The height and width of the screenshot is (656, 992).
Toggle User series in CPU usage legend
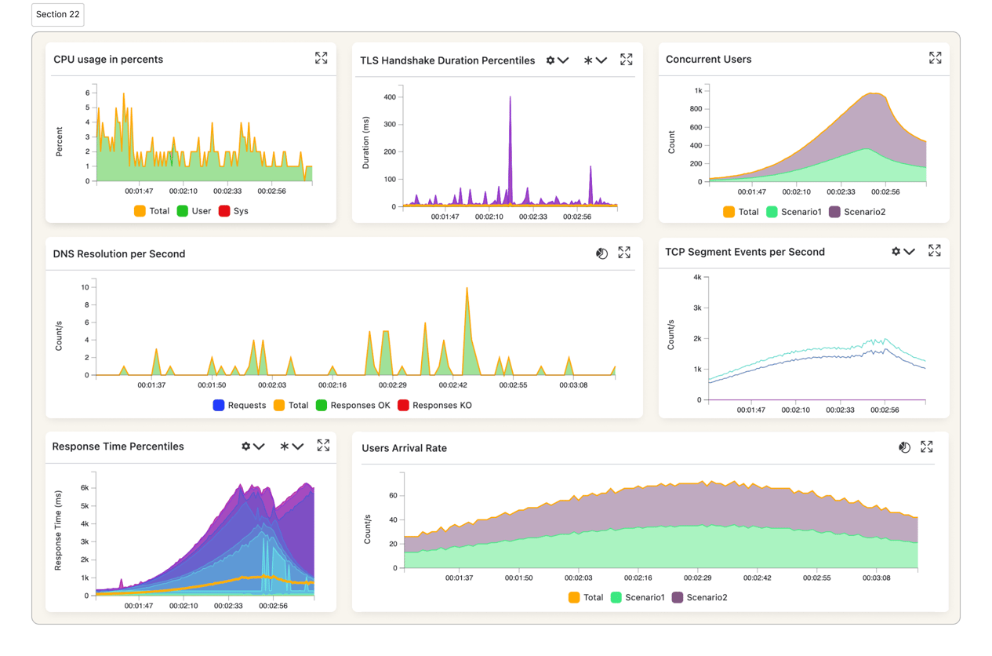[194, 211]
